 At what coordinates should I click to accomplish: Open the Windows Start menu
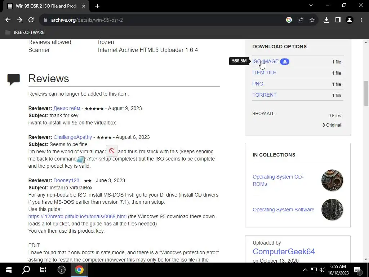(x=9, y=270)
